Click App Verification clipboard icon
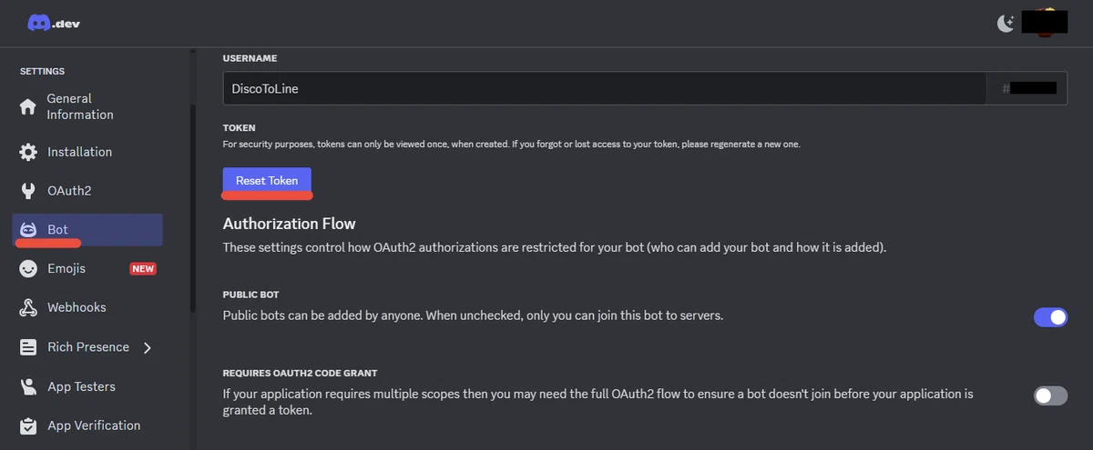The image size is (1093, 450). click(28, 425)
